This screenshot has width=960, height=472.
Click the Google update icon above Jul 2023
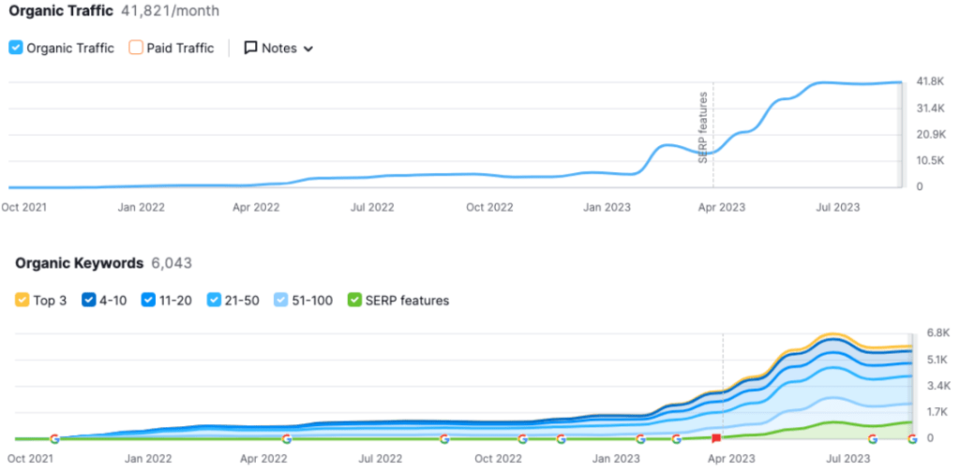pyautogui.click(x=873, y=438)
